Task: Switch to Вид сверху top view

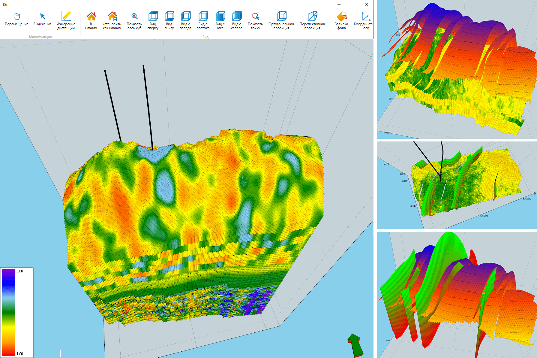Action: tap(153, 21)
